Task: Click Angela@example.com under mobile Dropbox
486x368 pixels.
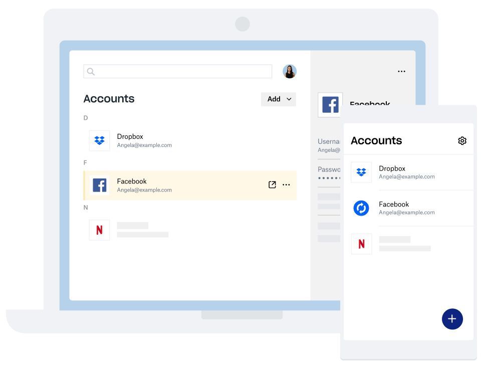Action: click(407, 176)
